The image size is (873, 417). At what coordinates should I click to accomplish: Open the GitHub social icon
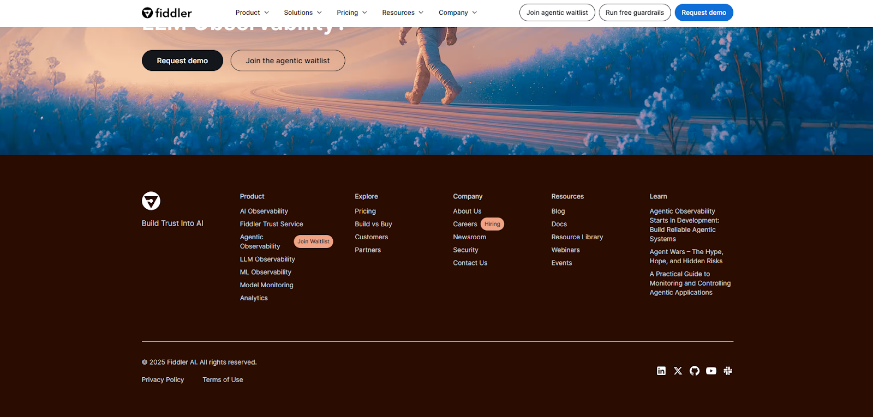coord(695,371)
